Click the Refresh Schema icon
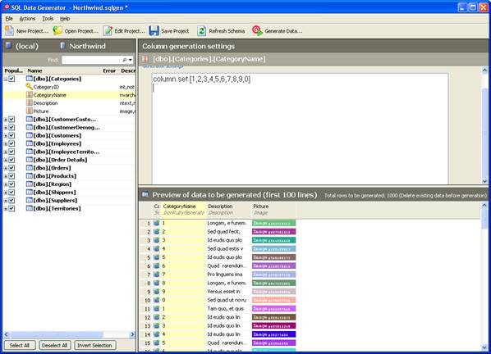The image size is (491, 354). click(x=202, y=30)
